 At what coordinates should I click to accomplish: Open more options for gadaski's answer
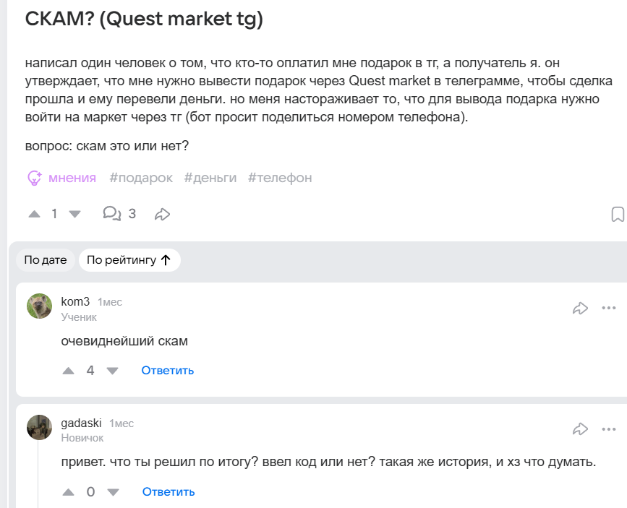[609, 429]
